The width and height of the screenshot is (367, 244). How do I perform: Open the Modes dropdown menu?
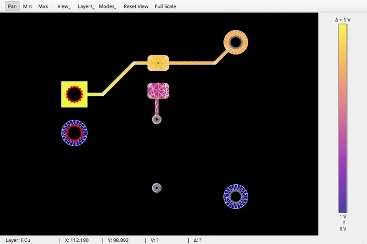pos(107,6)
